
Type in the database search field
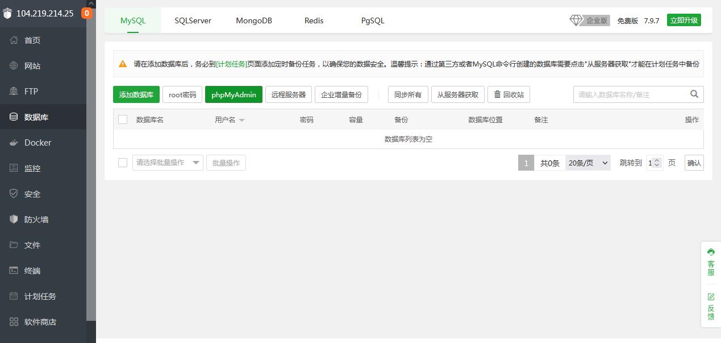[x=631, y=94]
